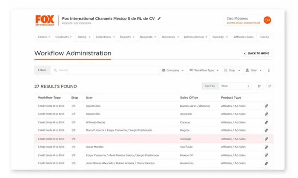
Task: Click the ascending sort order icon
Action: point(259,86)
